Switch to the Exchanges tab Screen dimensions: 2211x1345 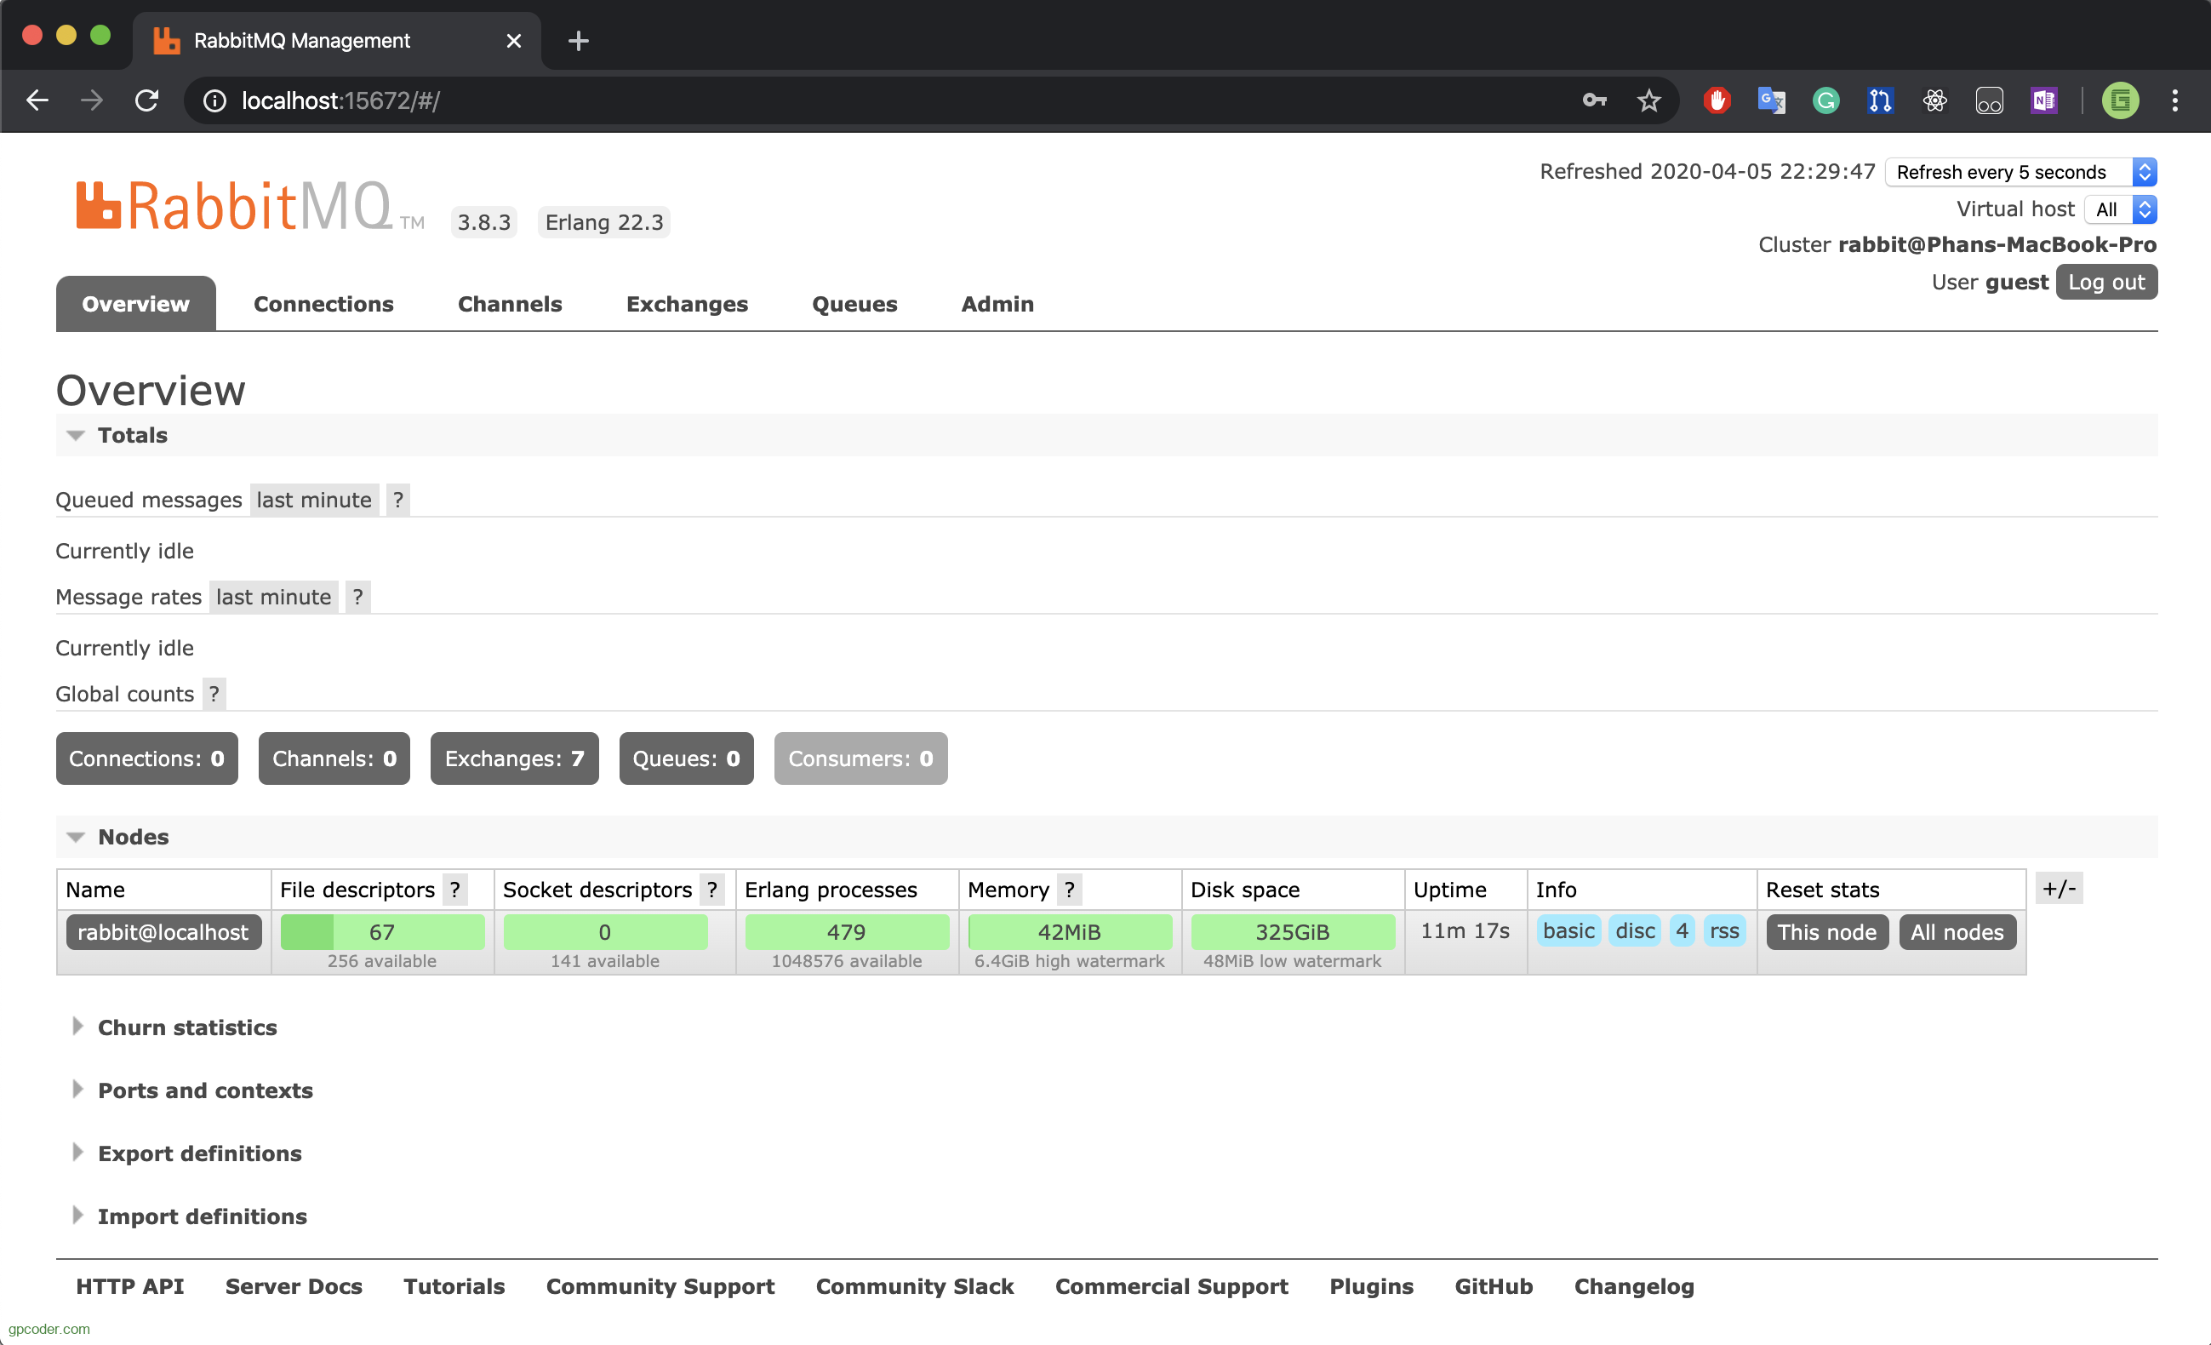pos(688,304)
